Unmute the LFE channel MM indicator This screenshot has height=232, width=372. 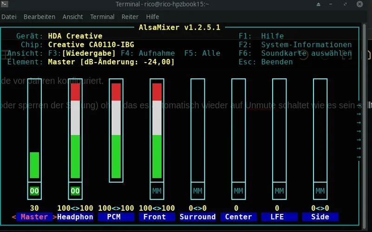(279, 191)
